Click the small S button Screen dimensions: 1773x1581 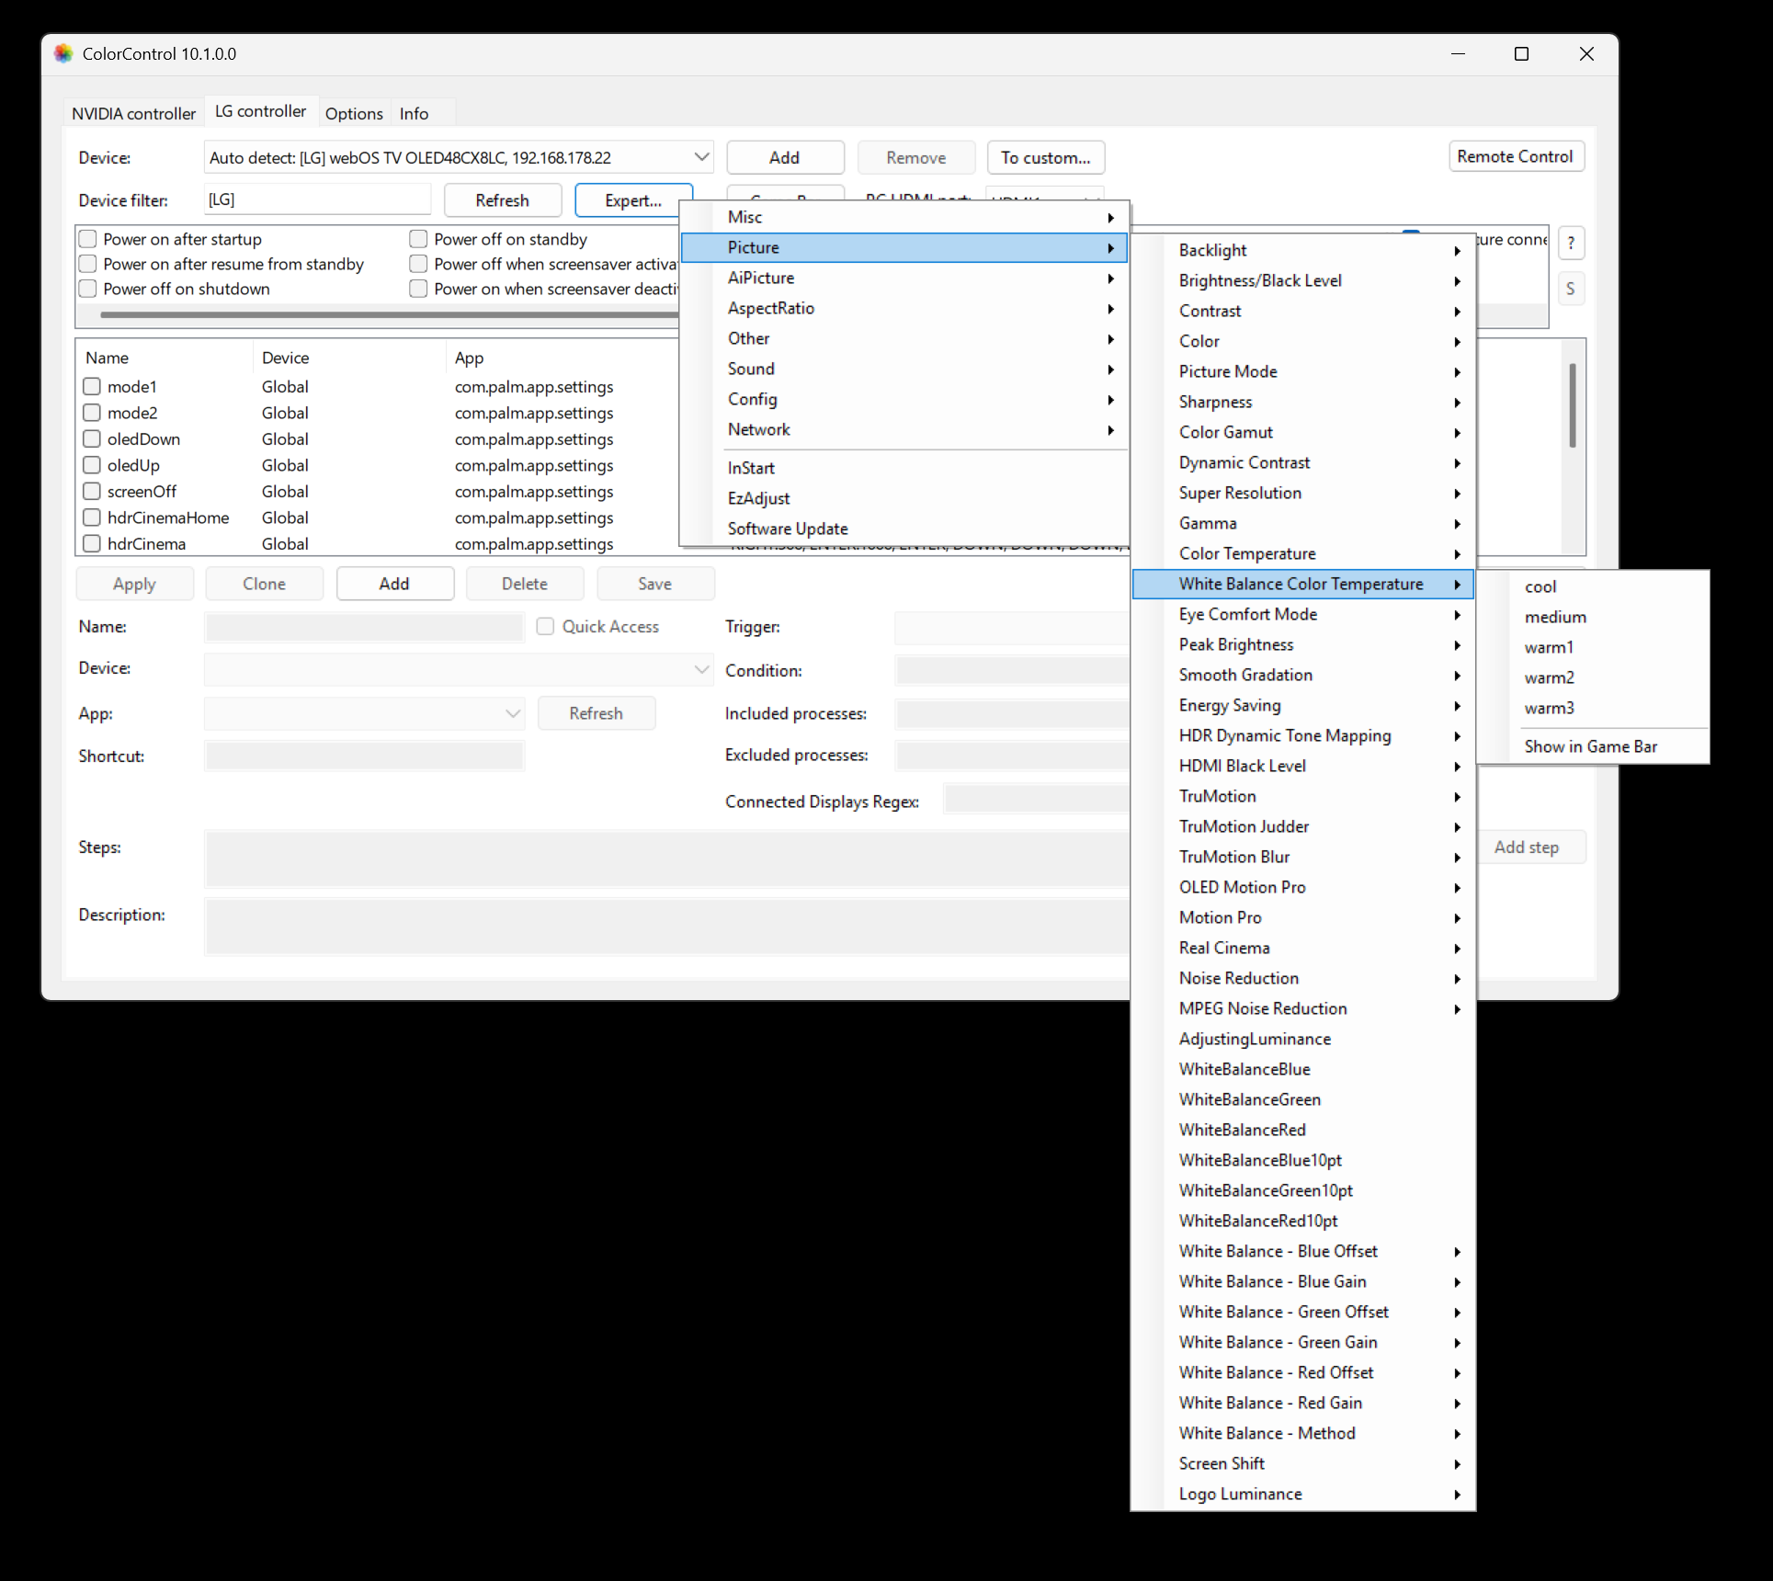pyautogui.click(x=1570, y=289)
